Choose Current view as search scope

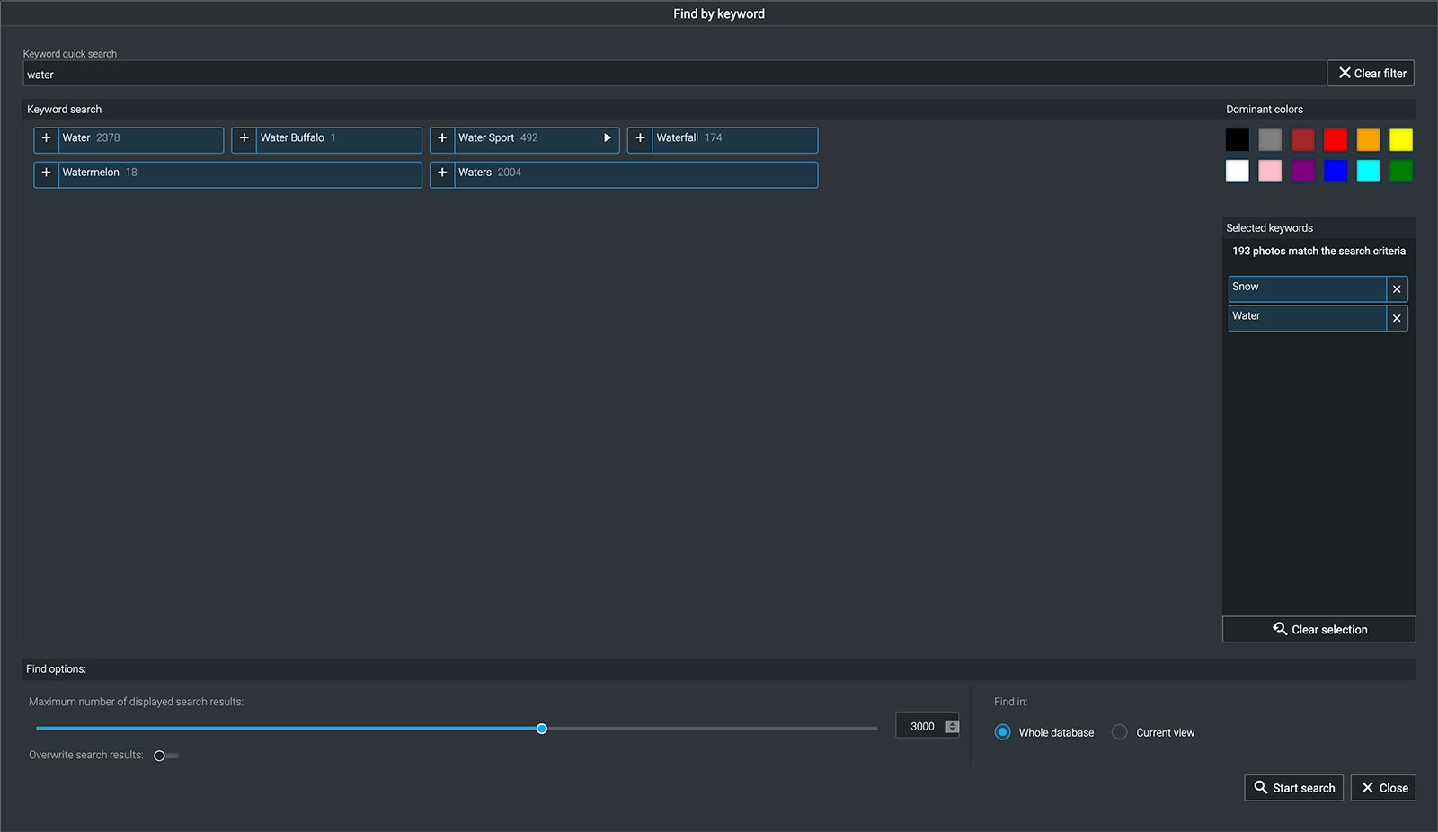click(1120, 732)
